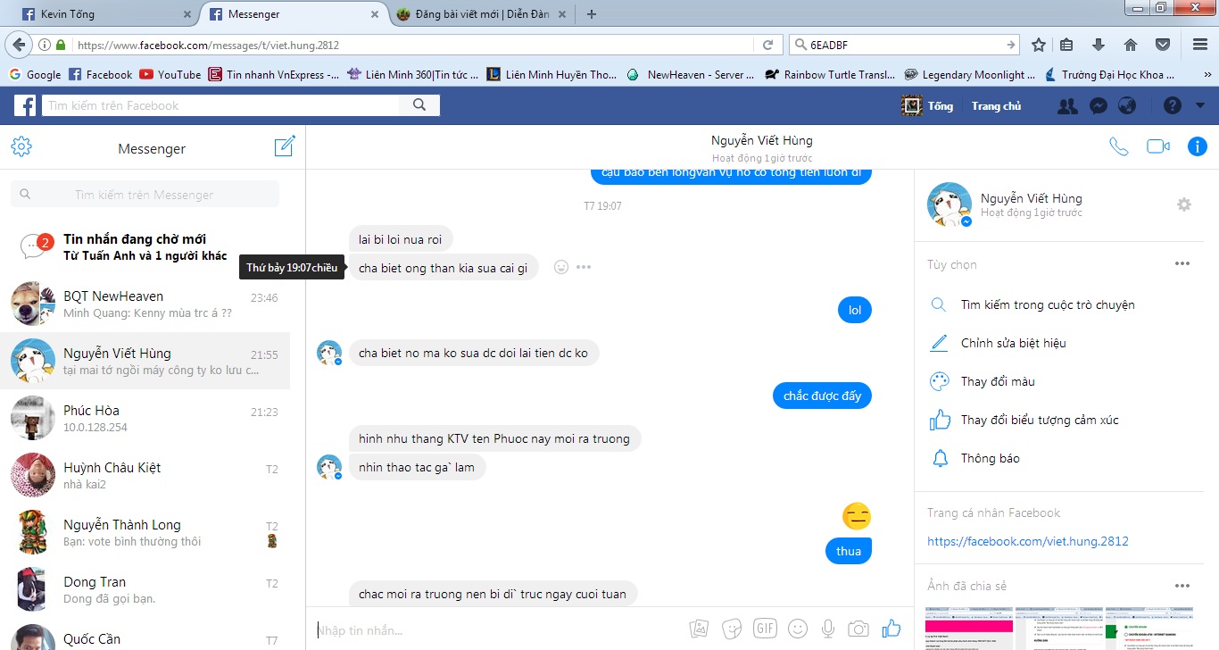Show notifications via the globe icon
The image size is (1219, 650).
(1127, 105)
